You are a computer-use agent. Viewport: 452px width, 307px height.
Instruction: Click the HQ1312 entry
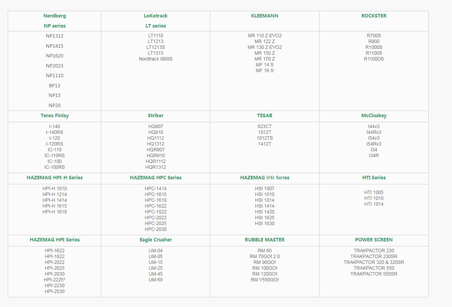(156, 144)
